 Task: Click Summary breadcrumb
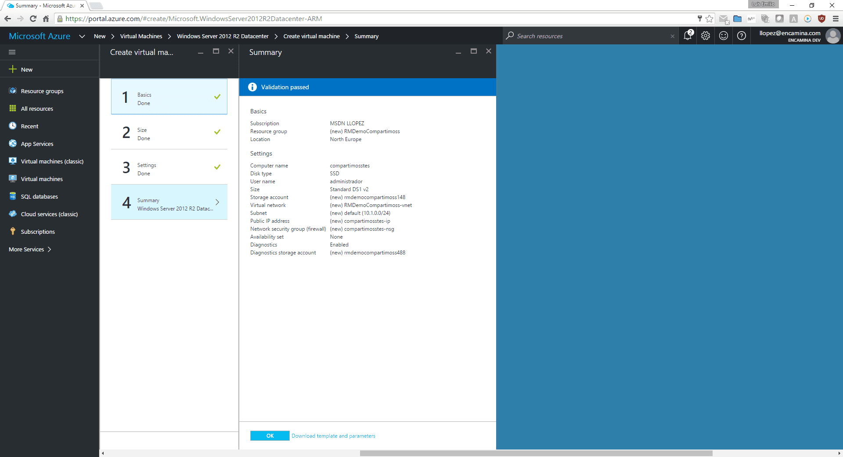point(366,36)
